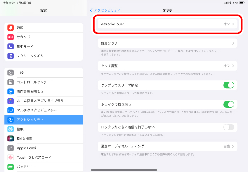
Task: Enable ロックしたときに着信を終了しない switch
Action: point(229,127)
